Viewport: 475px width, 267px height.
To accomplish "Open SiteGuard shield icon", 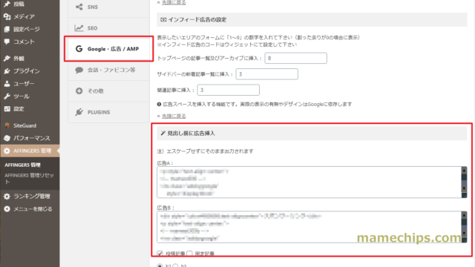I will click(x=7, y=125).
